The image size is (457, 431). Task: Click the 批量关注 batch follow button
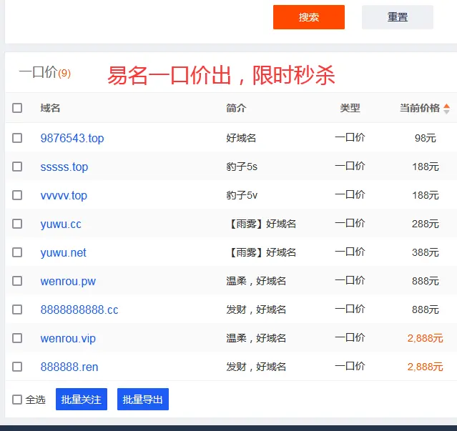[x=82, y=400]
